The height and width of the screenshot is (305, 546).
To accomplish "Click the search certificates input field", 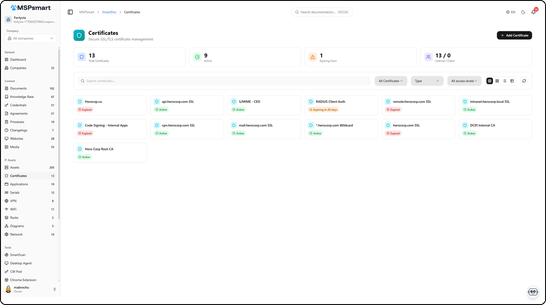I will [222, 81].
